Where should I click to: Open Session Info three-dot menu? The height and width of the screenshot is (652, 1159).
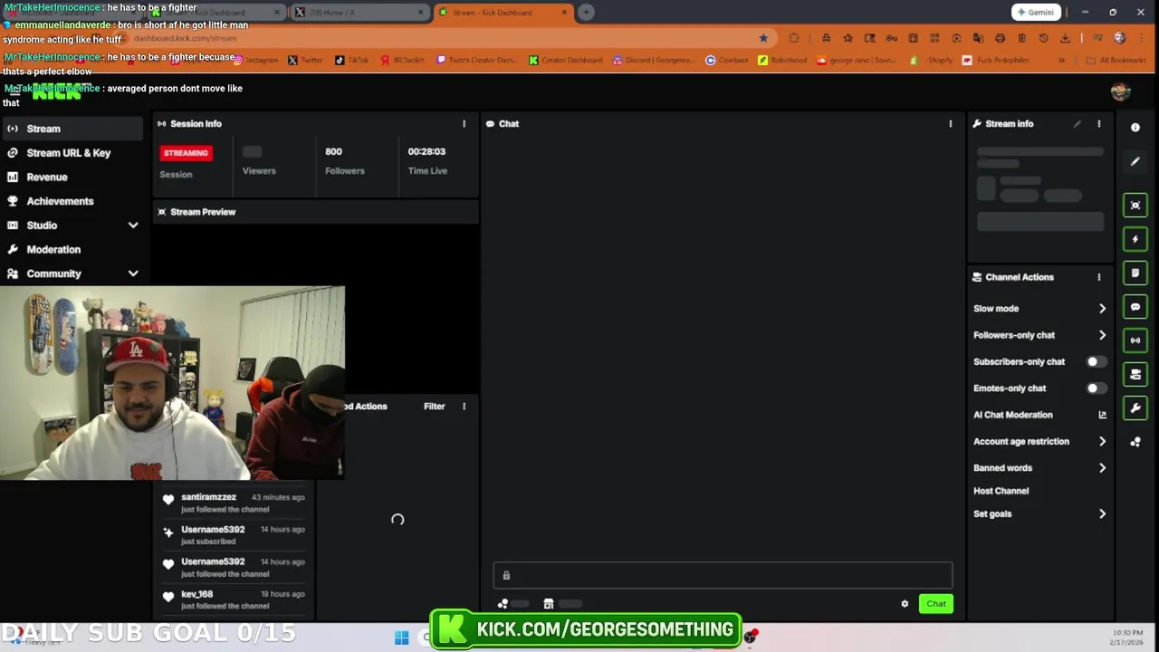coord(464,124)
